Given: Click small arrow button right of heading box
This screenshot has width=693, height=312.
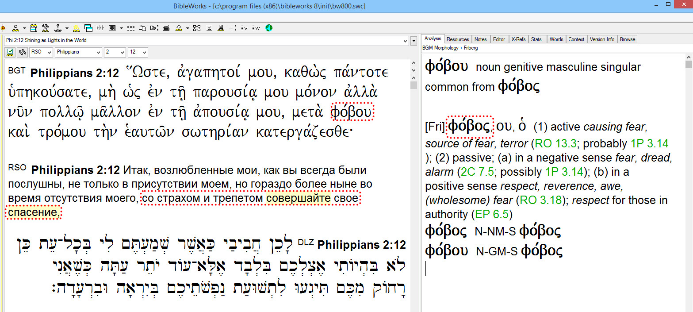Looking at the screenshot, I should (414, 41).
